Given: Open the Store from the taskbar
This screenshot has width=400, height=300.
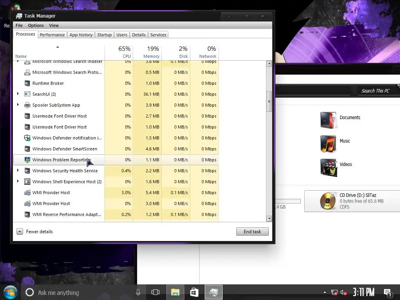Looking at the screenshot, I should tap(194, 292).
